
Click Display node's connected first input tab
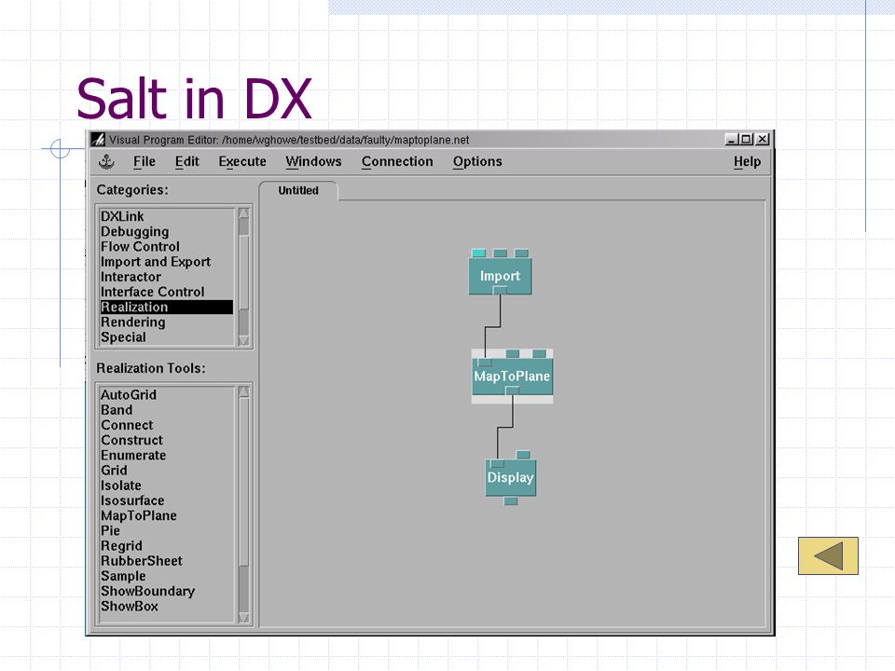(x=497, y=463)
